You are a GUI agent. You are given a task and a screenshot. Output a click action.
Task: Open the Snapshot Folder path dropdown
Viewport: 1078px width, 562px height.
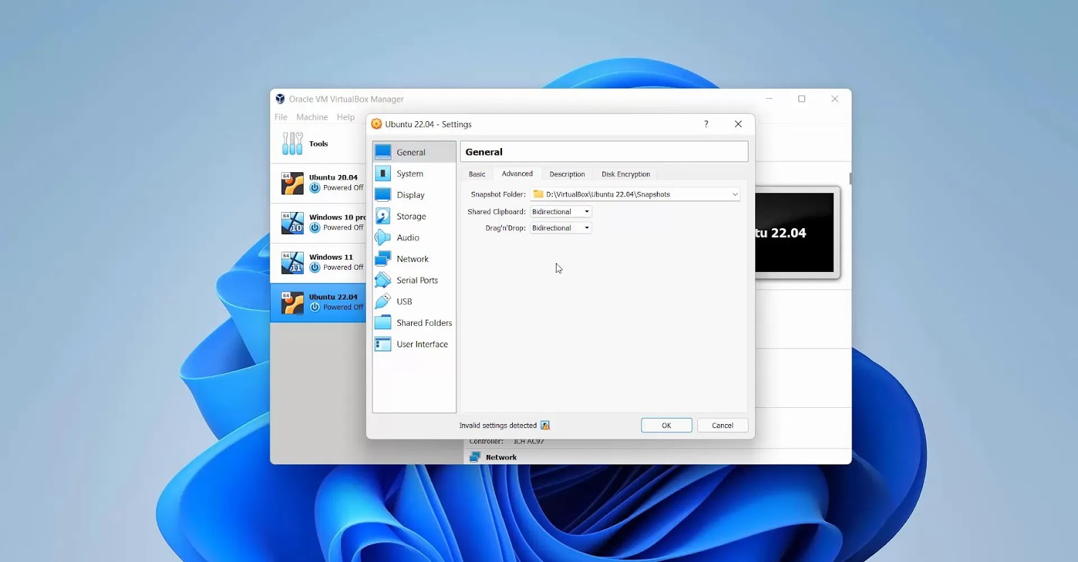click(635, 194)
